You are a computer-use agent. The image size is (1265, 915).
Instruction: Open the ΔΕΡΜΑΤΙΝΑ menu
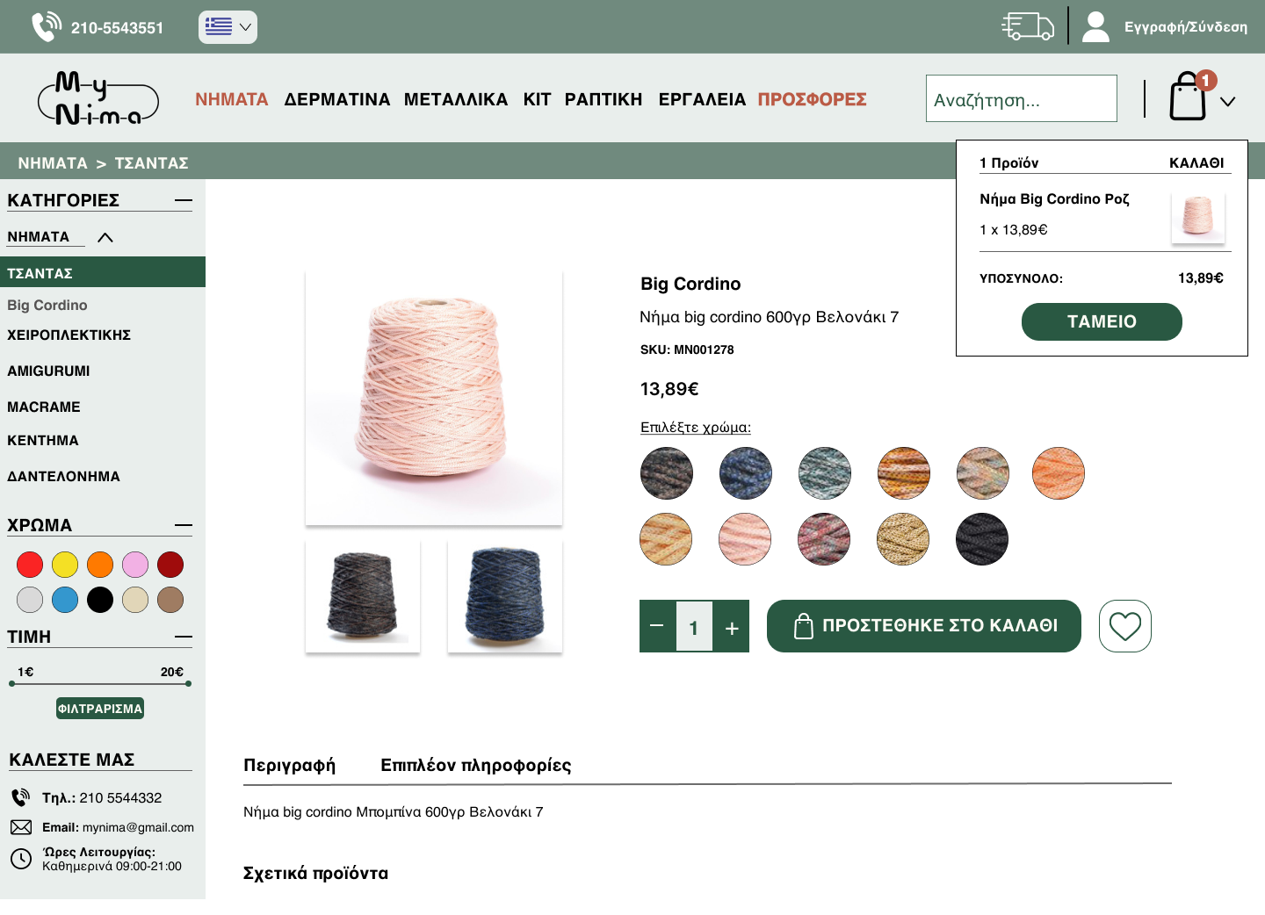point(336,99)
